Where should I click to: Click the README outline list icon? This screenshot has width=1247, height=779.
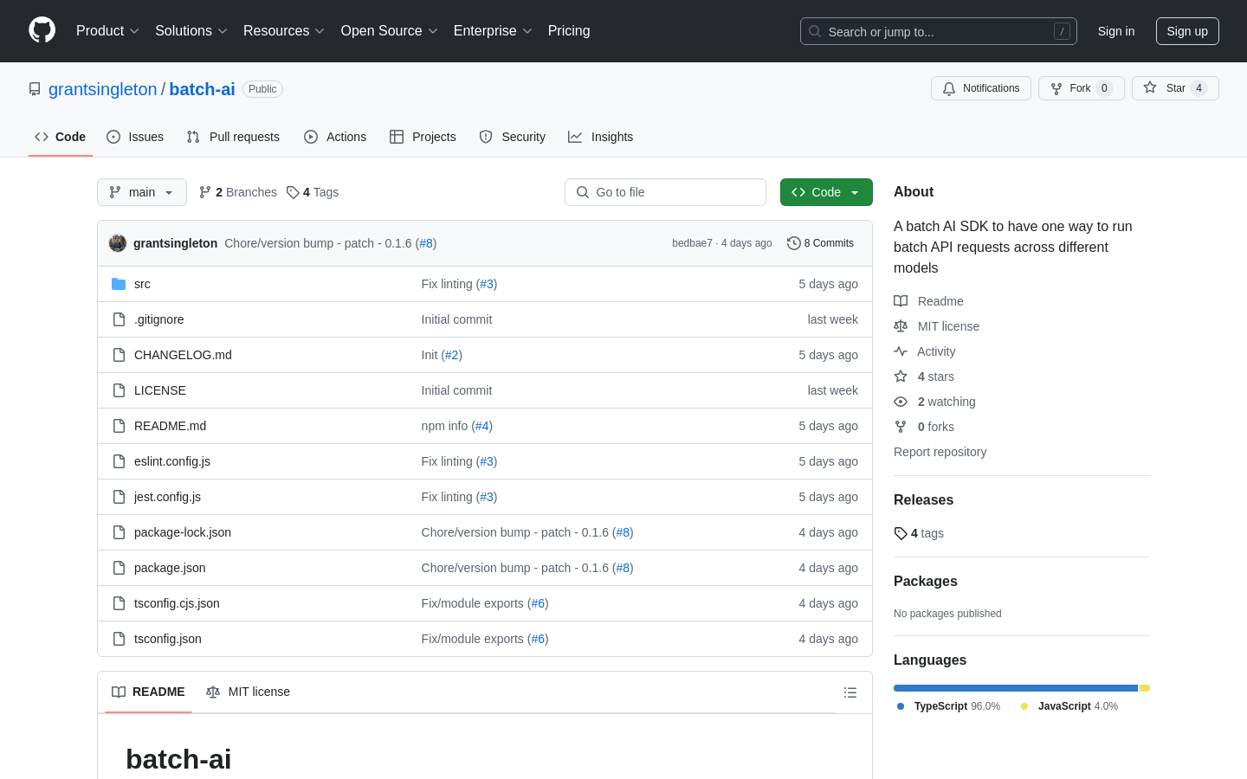[x=850, y=692]
